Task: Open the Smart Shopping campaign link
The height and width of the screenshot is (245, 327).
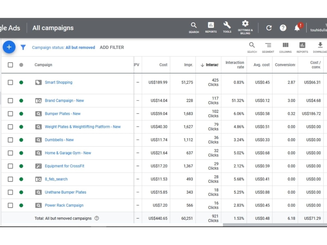Action: [x=59, y=82]
